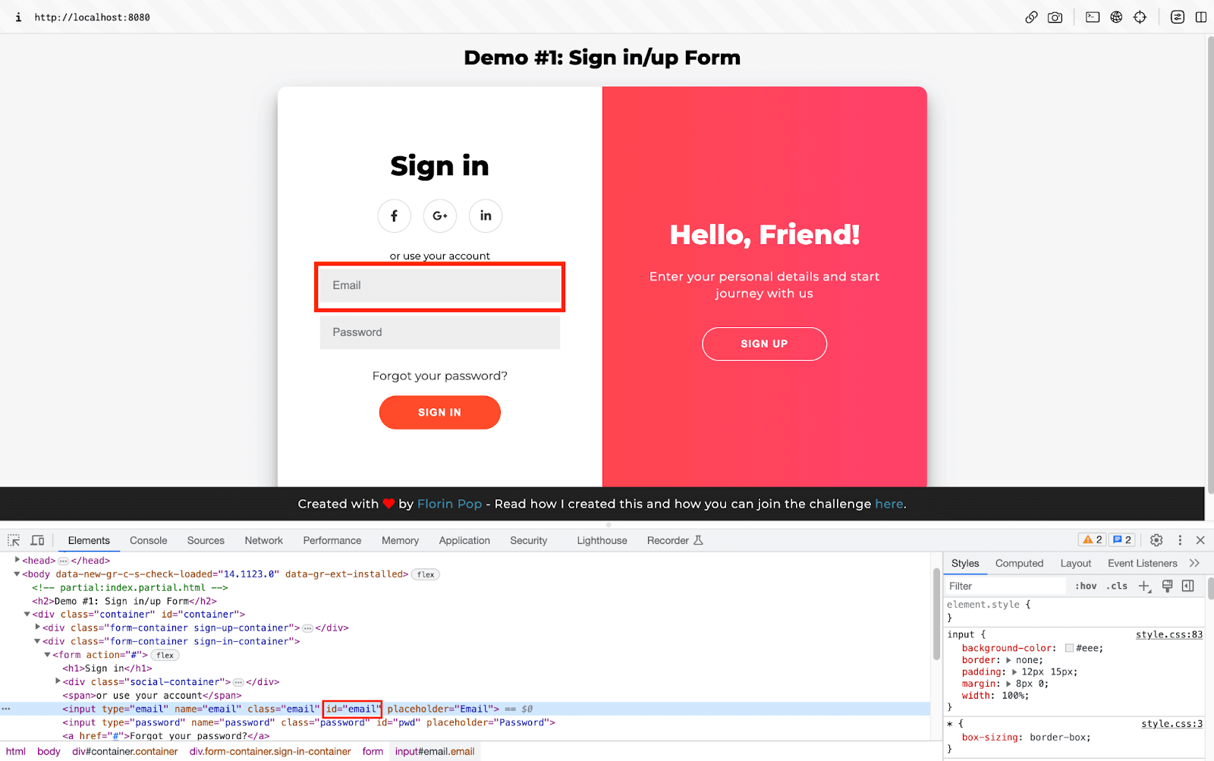Open the more options three-dot DevTools menu
The height and width of the screenshot is (761, 1214).
tap(1179, 539)
